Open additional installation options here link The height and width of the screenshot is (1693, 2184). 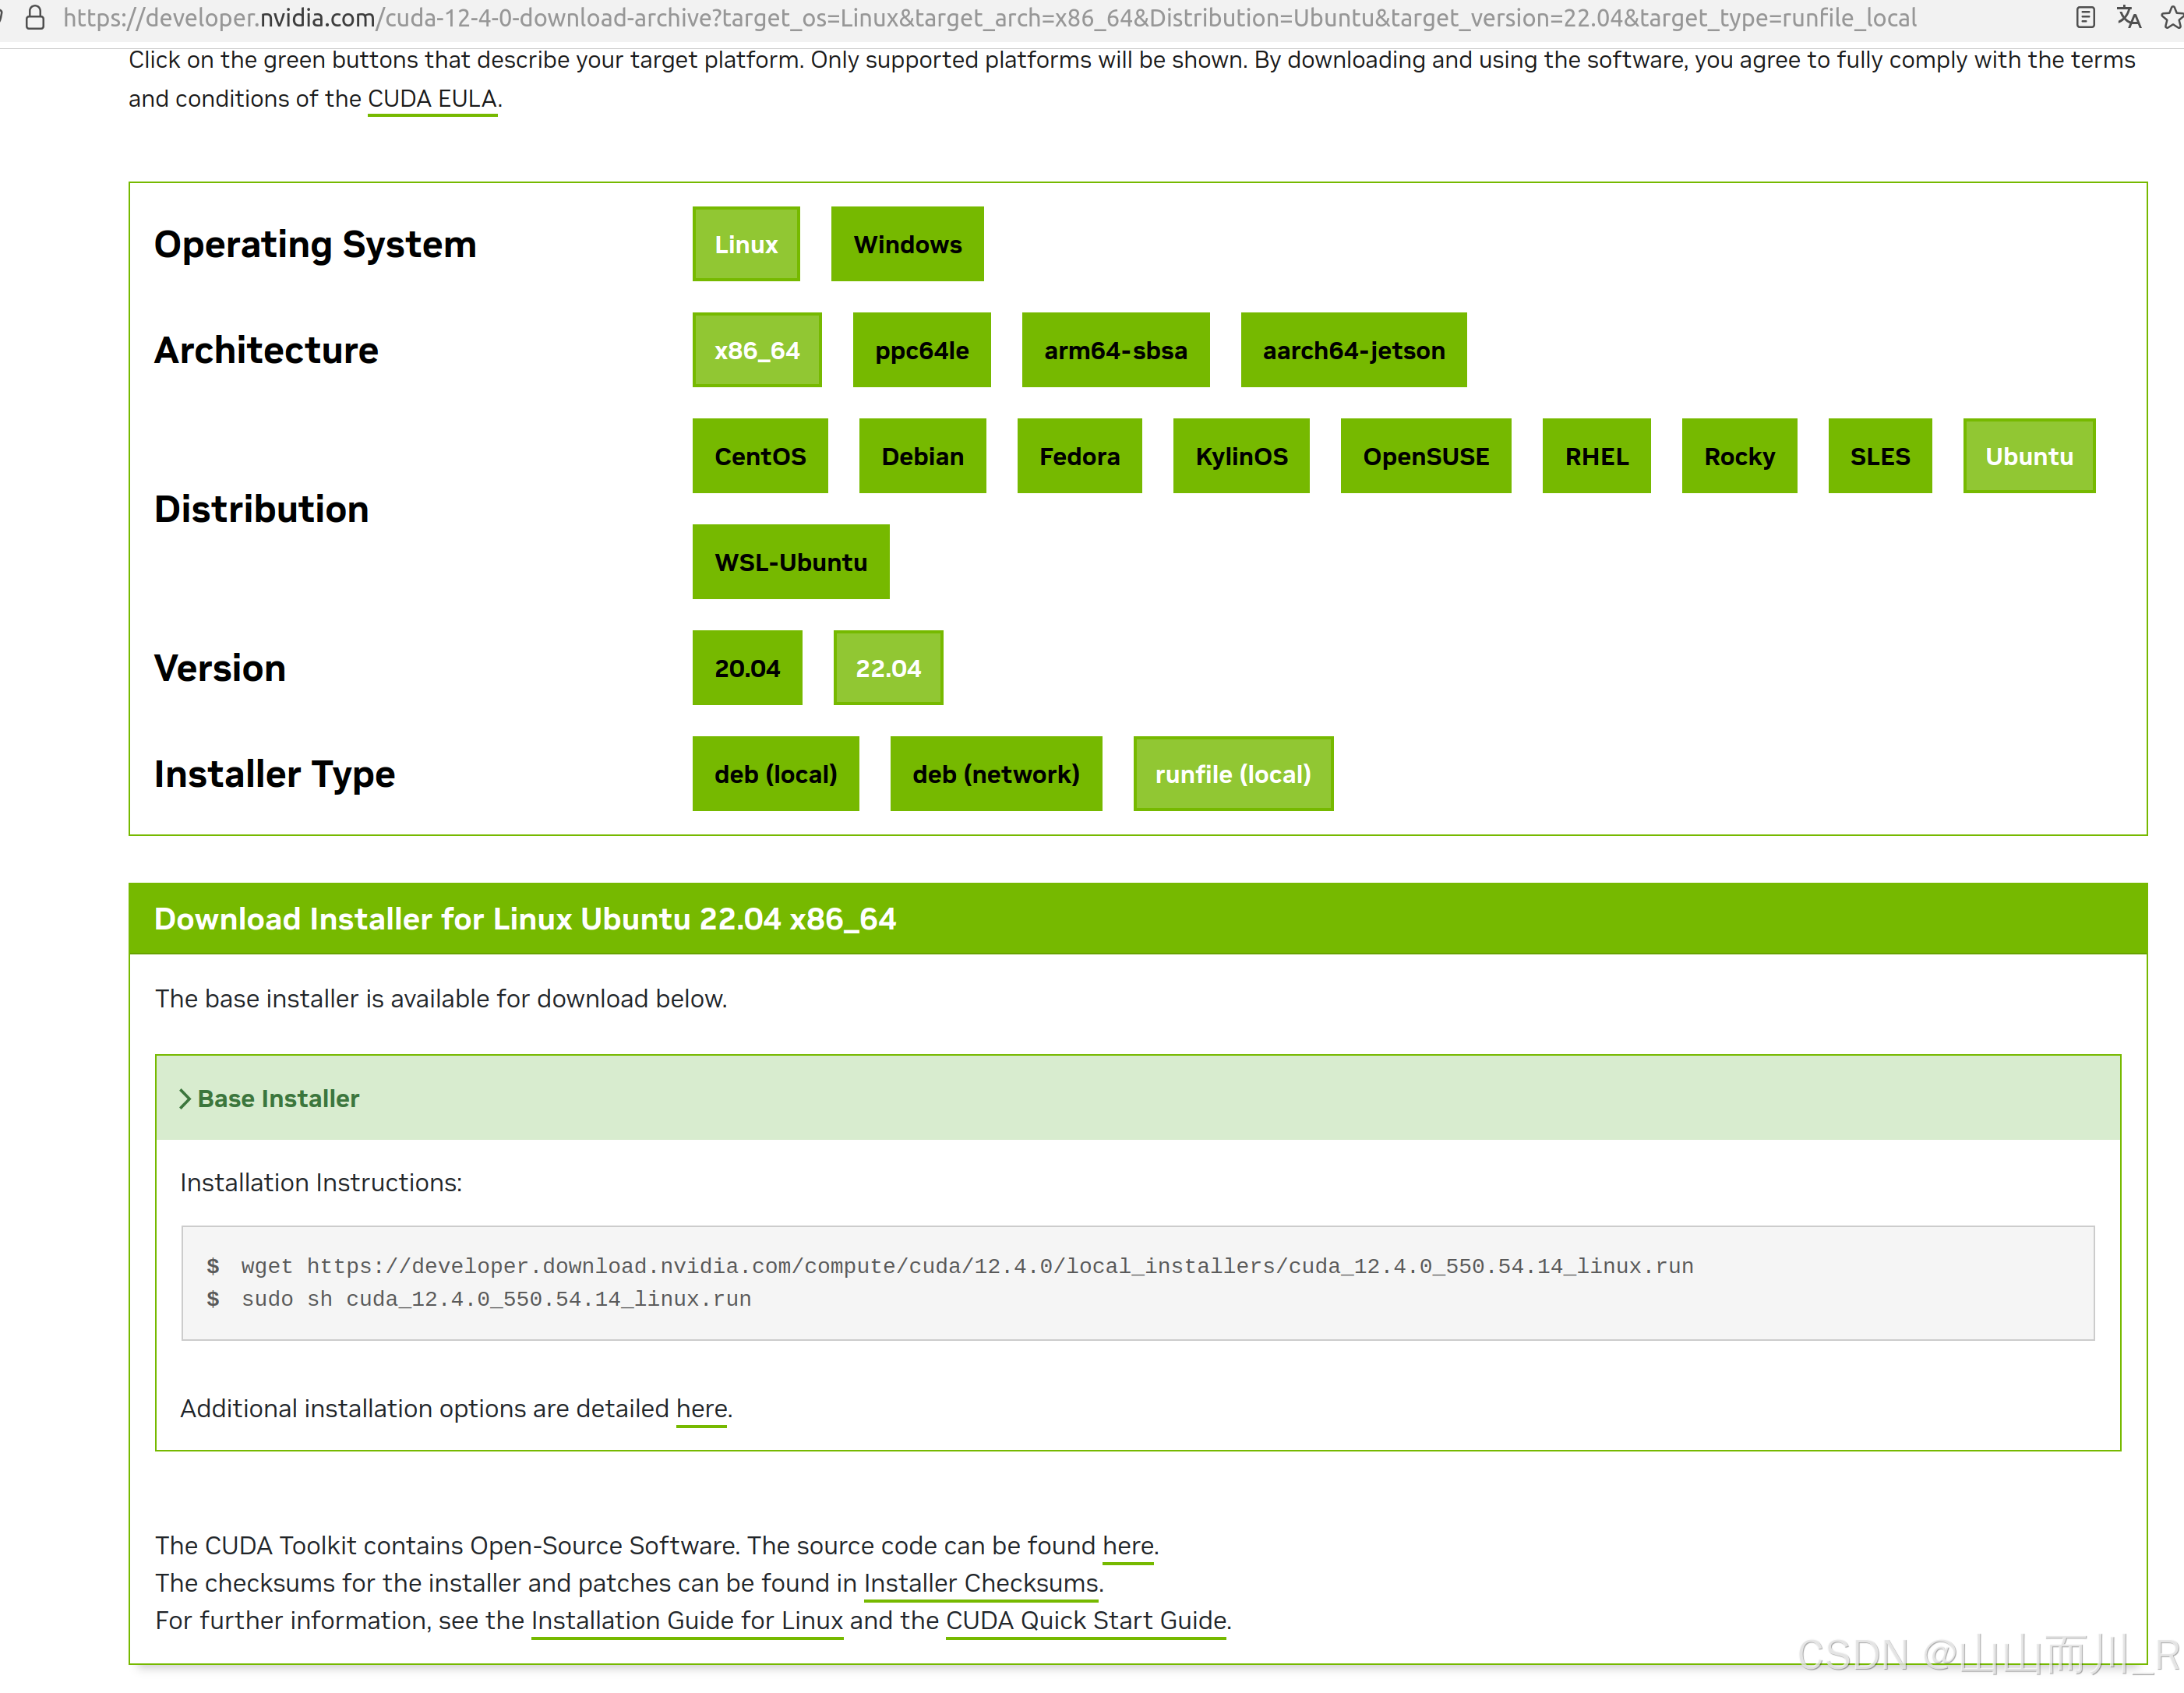(x=702, y=1409)
